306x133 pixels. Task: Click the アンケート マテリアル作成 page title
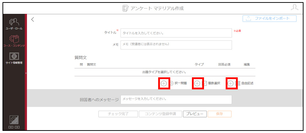[157, 9]
